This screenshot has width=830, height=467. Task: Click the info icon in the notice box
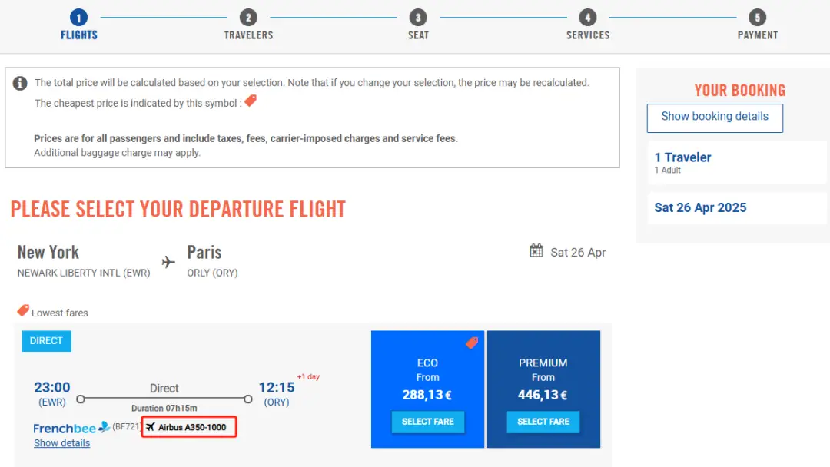[x=21, y=83]
